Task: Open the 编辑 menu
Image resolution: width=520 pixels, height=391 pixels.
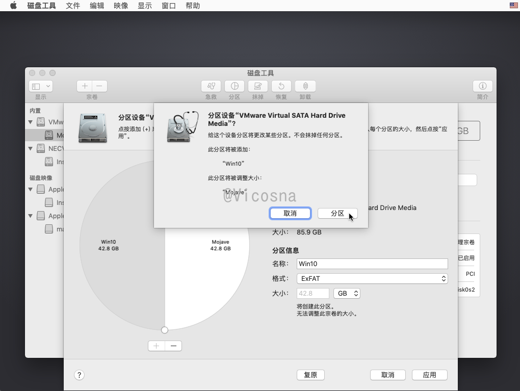Action: 97,6
